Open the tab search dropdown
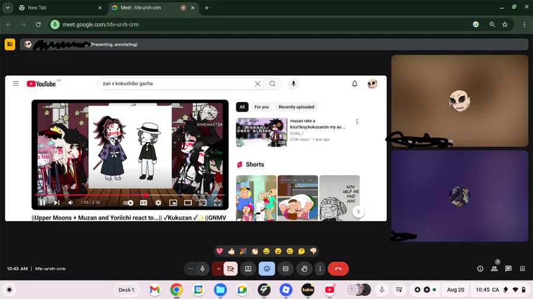This screenshot has width=533, height=299. pos(8,8)
